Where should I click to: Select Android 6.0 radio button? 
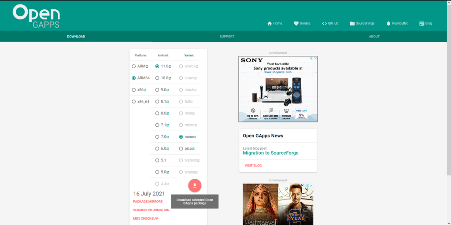tap(157, 149)
